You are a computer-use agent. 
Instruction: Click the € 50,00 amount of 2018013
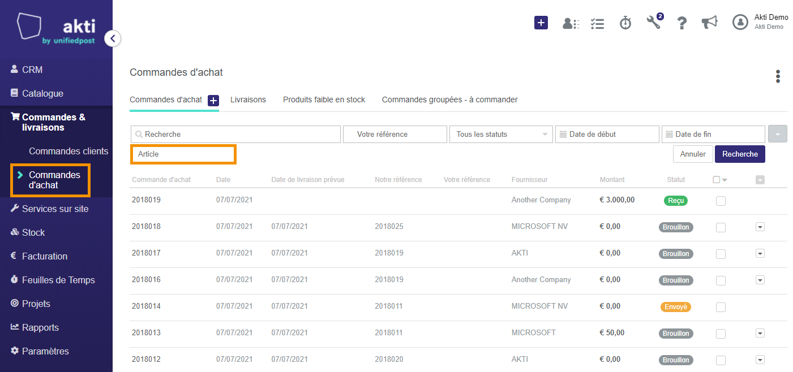[x=612, y=332]
